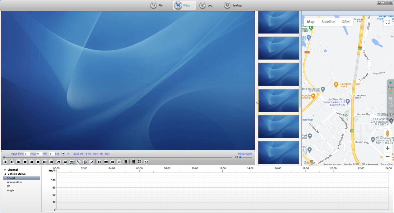This screenshot has width=394, height=213.
Task: Switch map to OSM view
Action: click(345, 22)
